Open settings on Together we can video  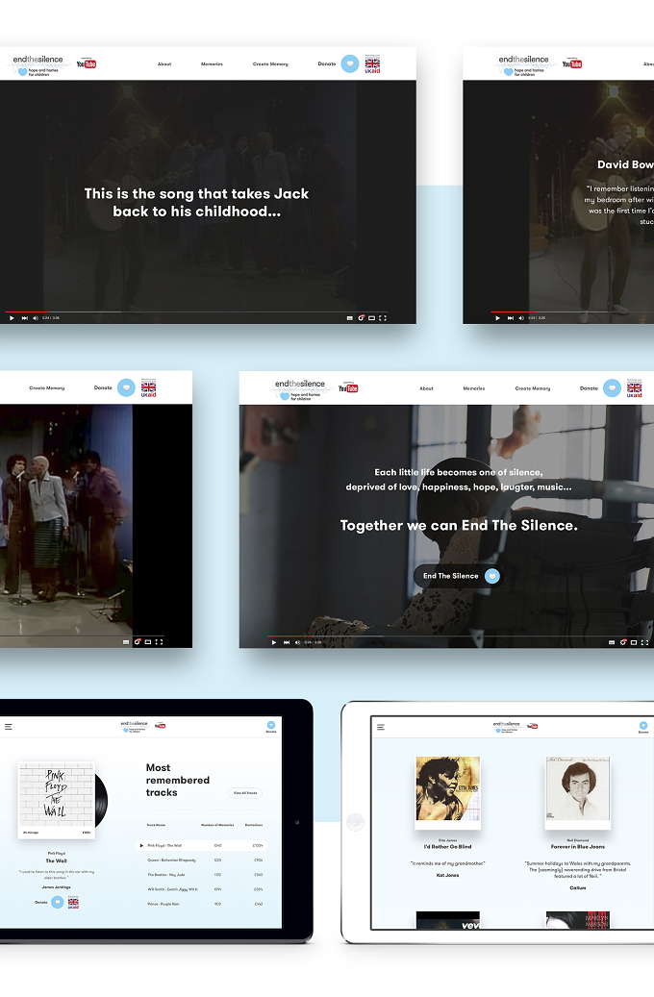(x=623, y=641)
